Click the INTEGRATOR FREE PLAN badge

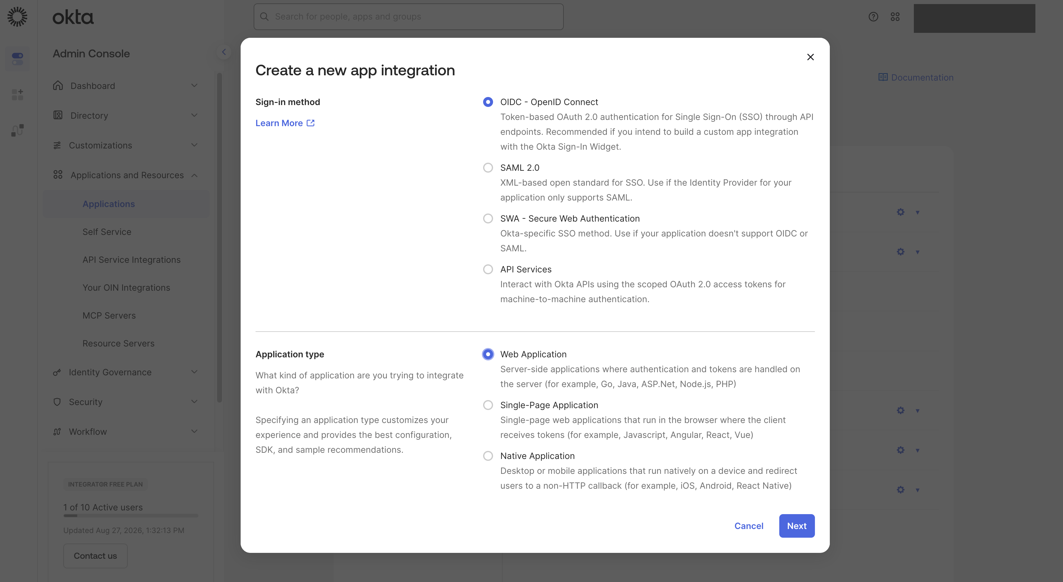coord(105,484)
